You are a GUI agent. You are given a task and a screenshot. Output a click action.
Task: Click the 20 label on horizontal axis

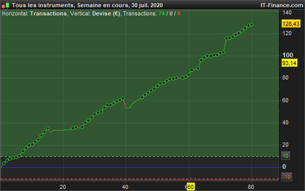63,187
